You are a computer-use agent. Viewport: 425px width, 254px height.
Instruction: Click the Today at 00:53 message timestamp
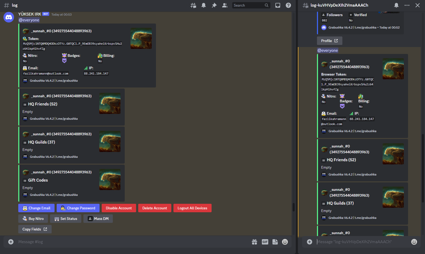point(61,15)
